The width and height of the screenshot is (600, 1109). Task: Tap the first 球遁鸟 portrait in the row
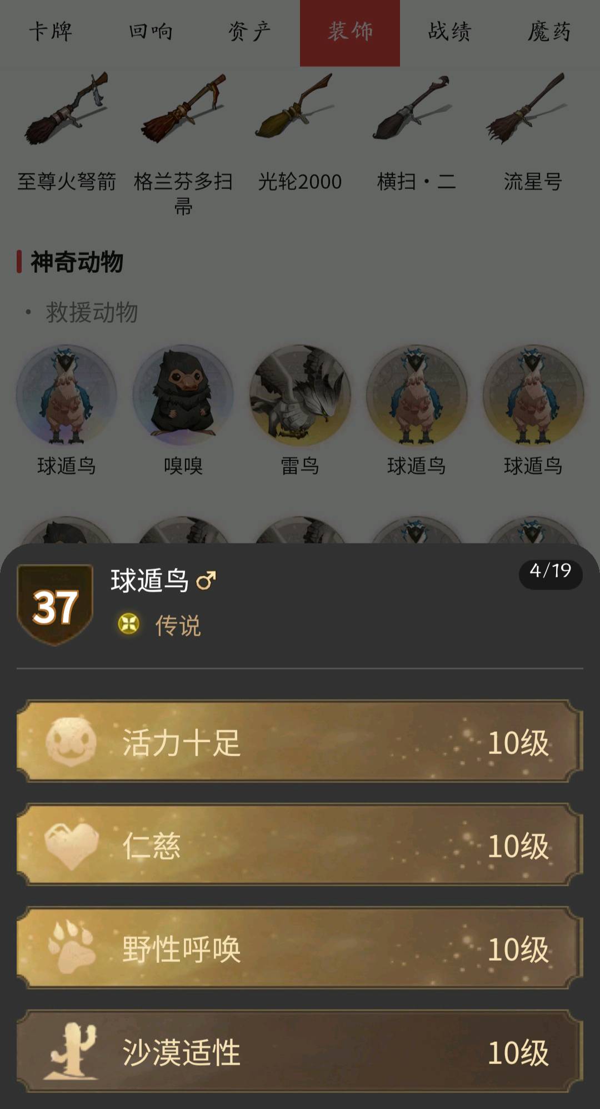[67, 395]
